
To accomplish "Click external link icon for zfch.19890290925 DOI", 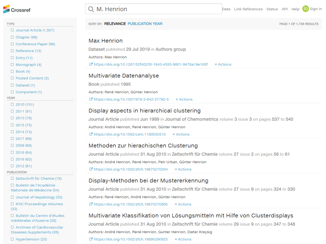I will [91, 239].
